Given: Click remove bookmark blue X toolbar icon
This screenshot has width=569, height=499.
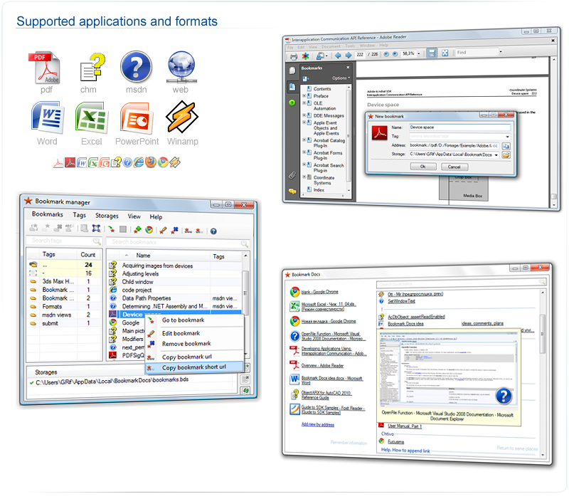Looking at the screenshot, I should 175,230.
